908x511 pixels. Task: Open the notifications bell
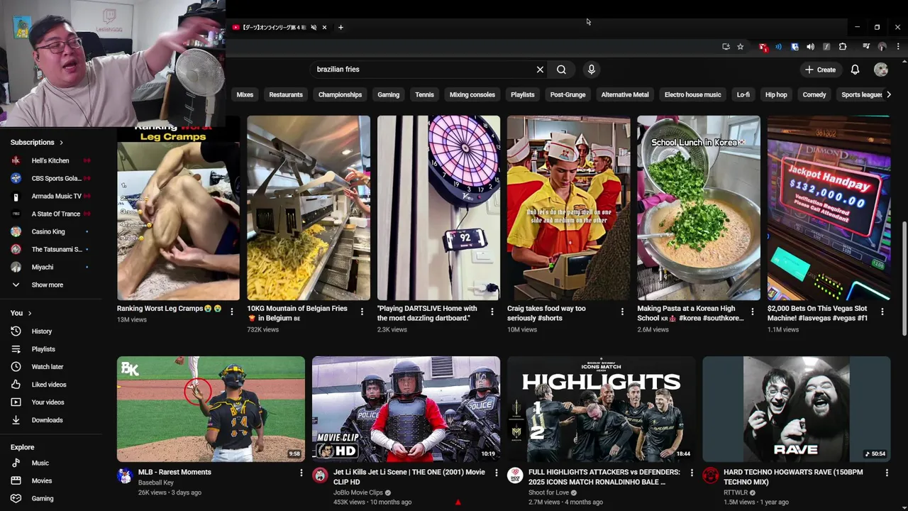pos(855,70)
